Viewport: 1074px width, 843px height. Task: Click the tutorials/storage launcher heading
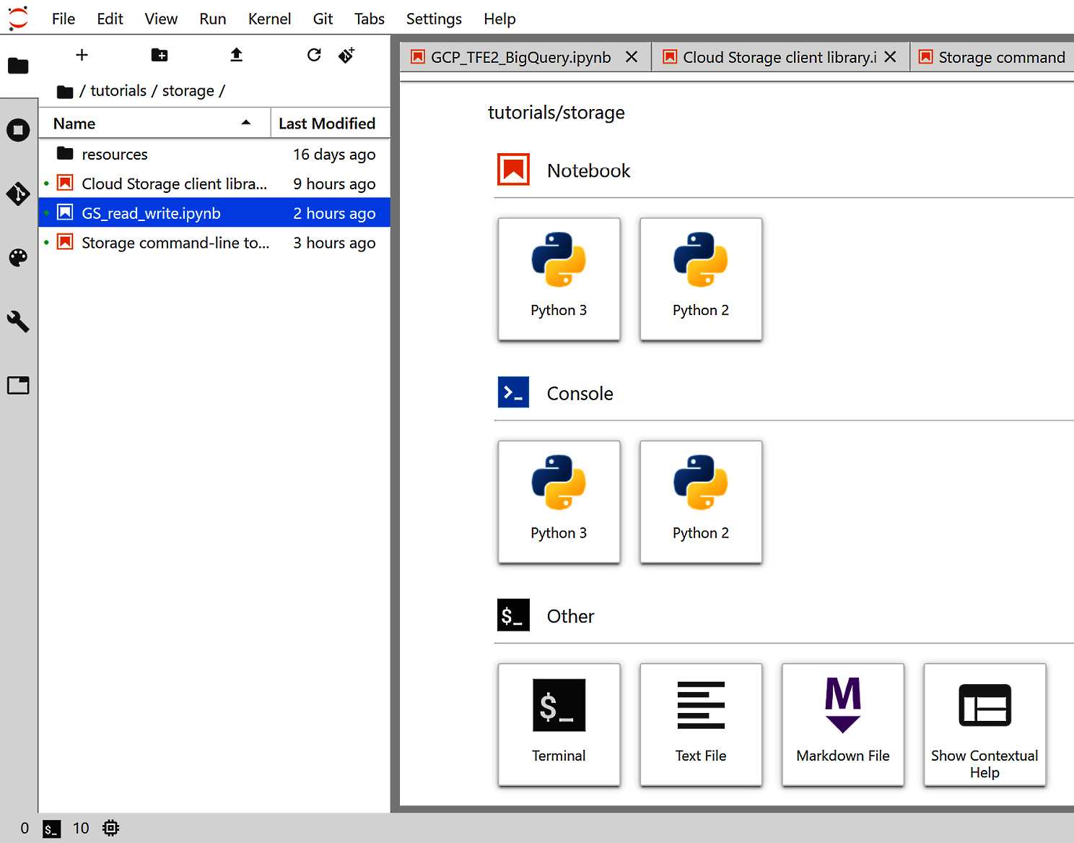coord(556,113)
